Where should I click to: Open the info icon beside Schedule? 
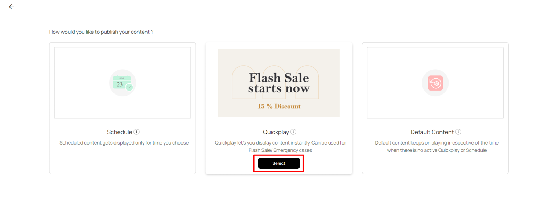pos(136,132)
